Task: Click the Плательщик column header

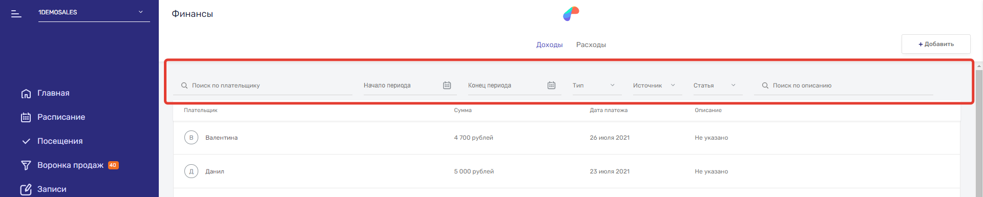Action: point(201,110)
